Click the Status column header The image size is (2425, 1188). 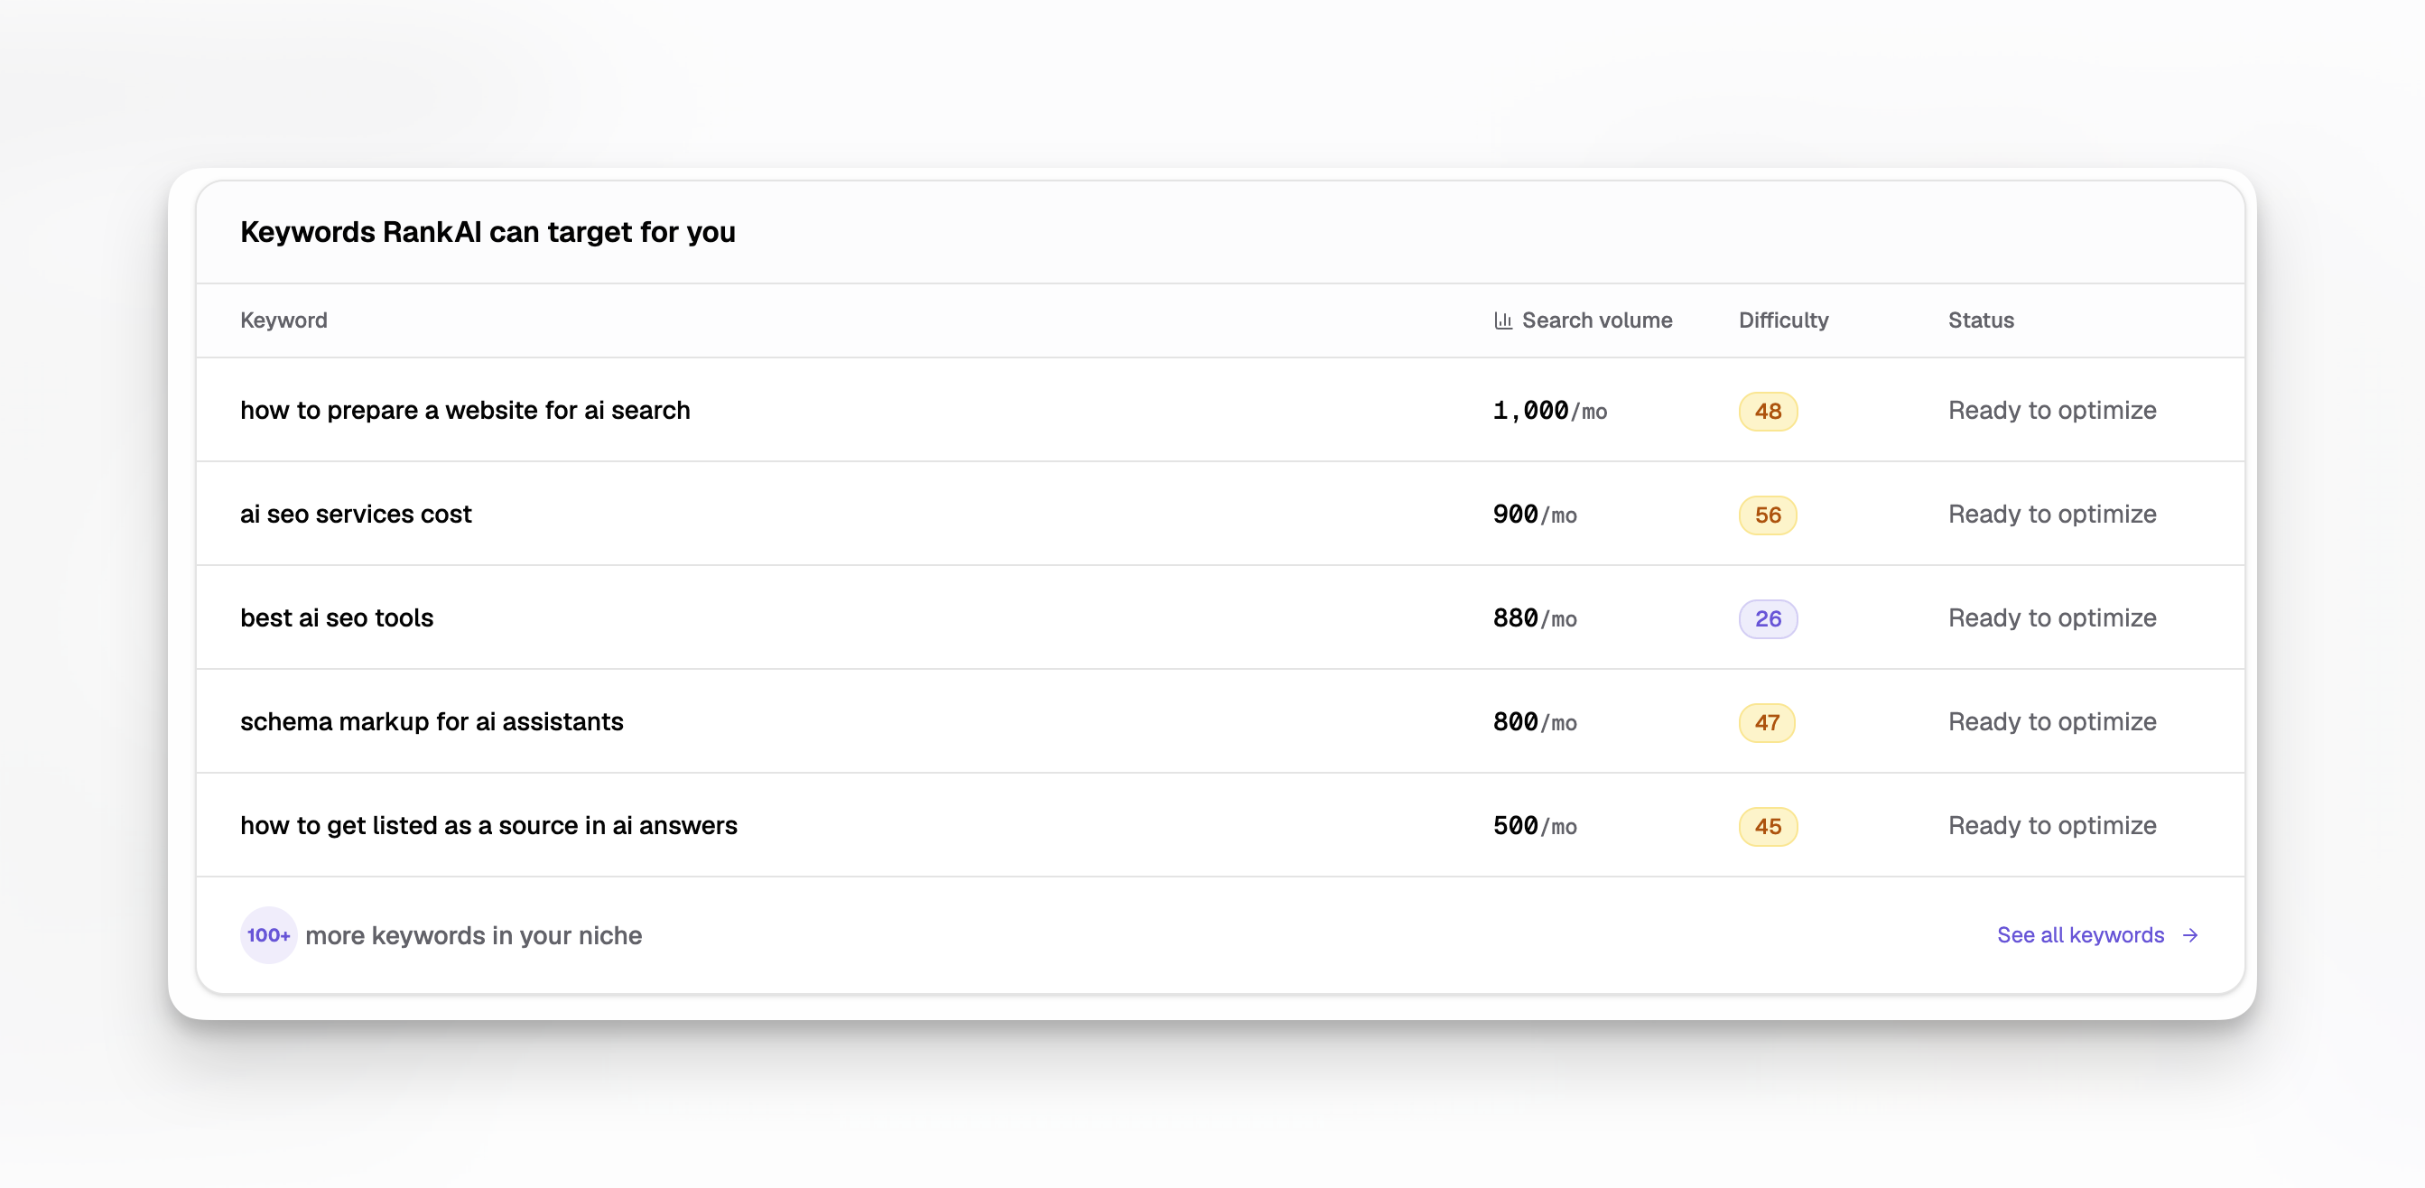[x=1981, y=320]
